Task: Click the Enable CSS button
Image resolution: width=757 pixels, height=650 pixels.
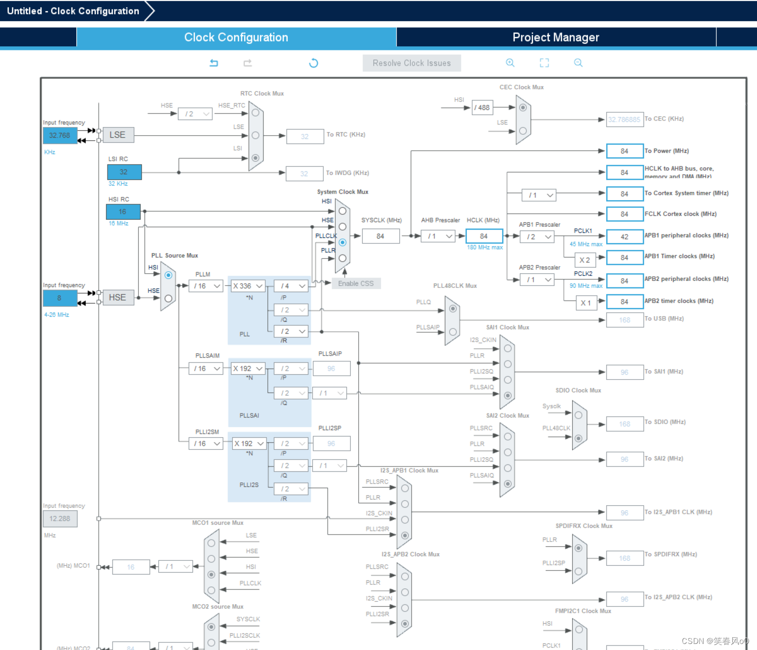Action: [x=356, y=283]
